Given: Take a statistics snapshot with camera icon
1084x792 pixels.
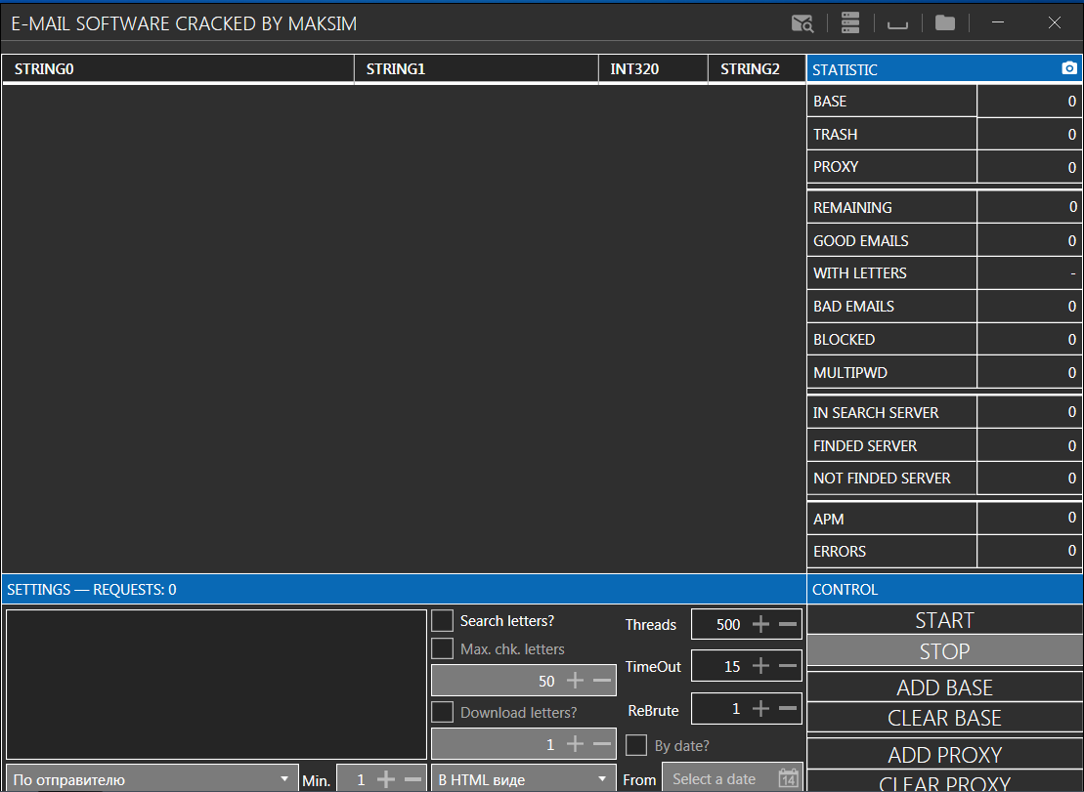Looking at the screenshot, I should pos(1069,68).
